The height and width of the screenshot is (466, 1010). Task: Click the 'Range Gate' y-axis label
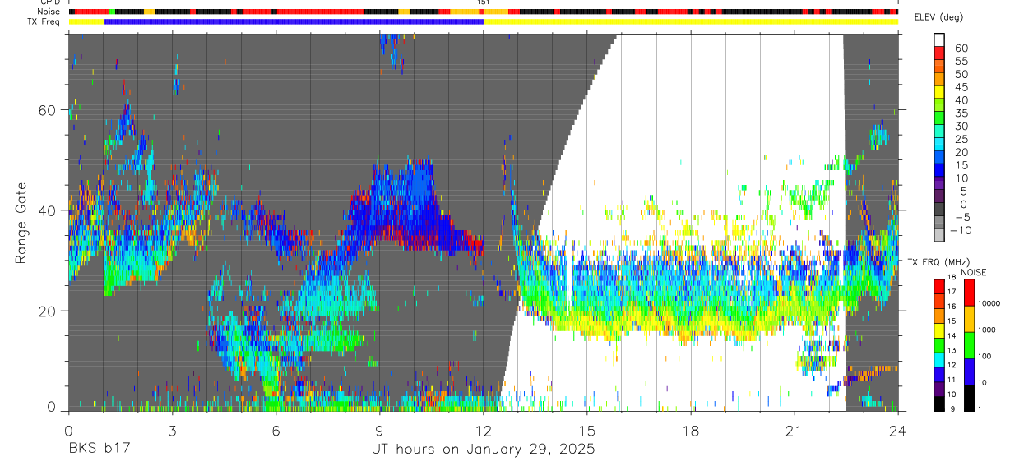point(21,222)
